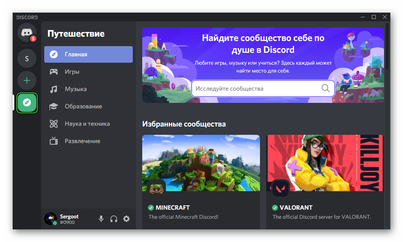Go to the Образование category
This screenshot has width=403, height=242.
89,106
